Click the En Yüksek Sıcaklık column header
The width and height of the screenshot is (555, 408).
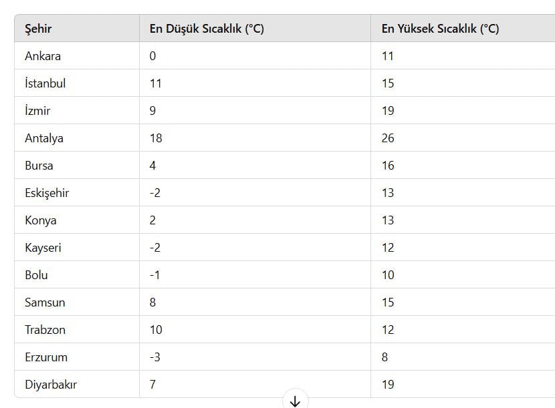tap(440, 29)
